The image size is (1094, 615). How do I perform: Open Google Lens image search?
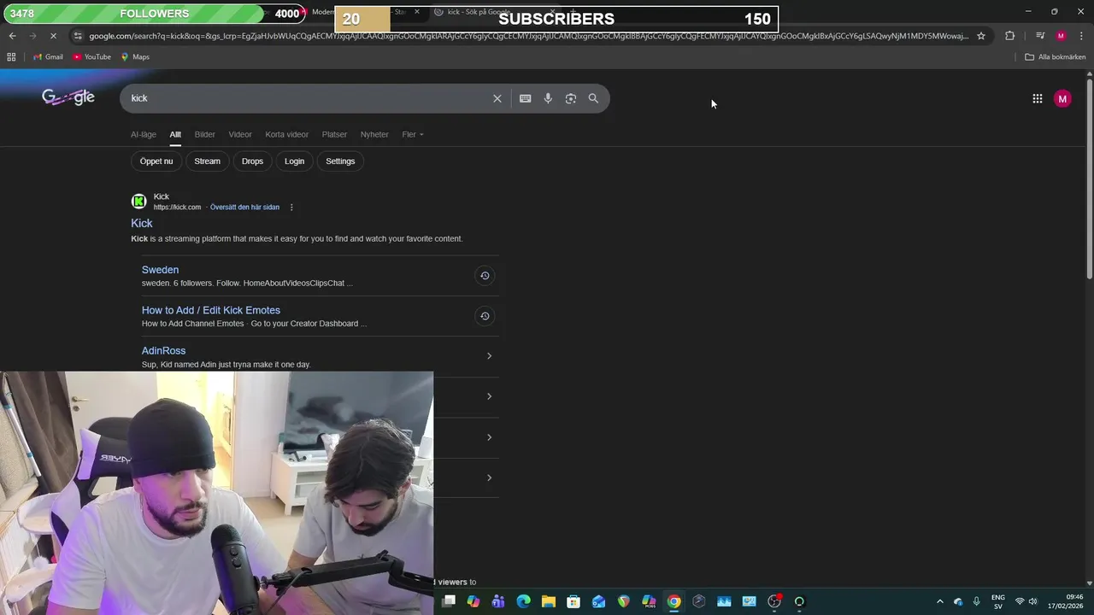571,98
